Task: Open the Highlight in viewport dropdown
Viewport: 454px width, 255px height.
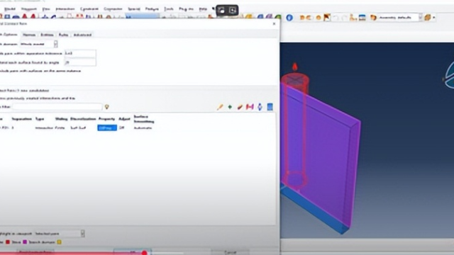Action: point(59,233)
